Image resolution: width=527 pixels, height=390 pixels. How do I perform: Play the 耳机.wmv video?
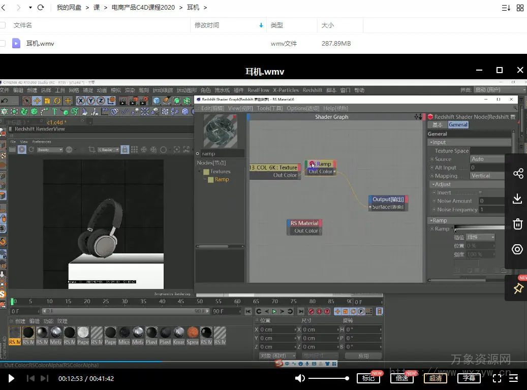coord(11,378)
